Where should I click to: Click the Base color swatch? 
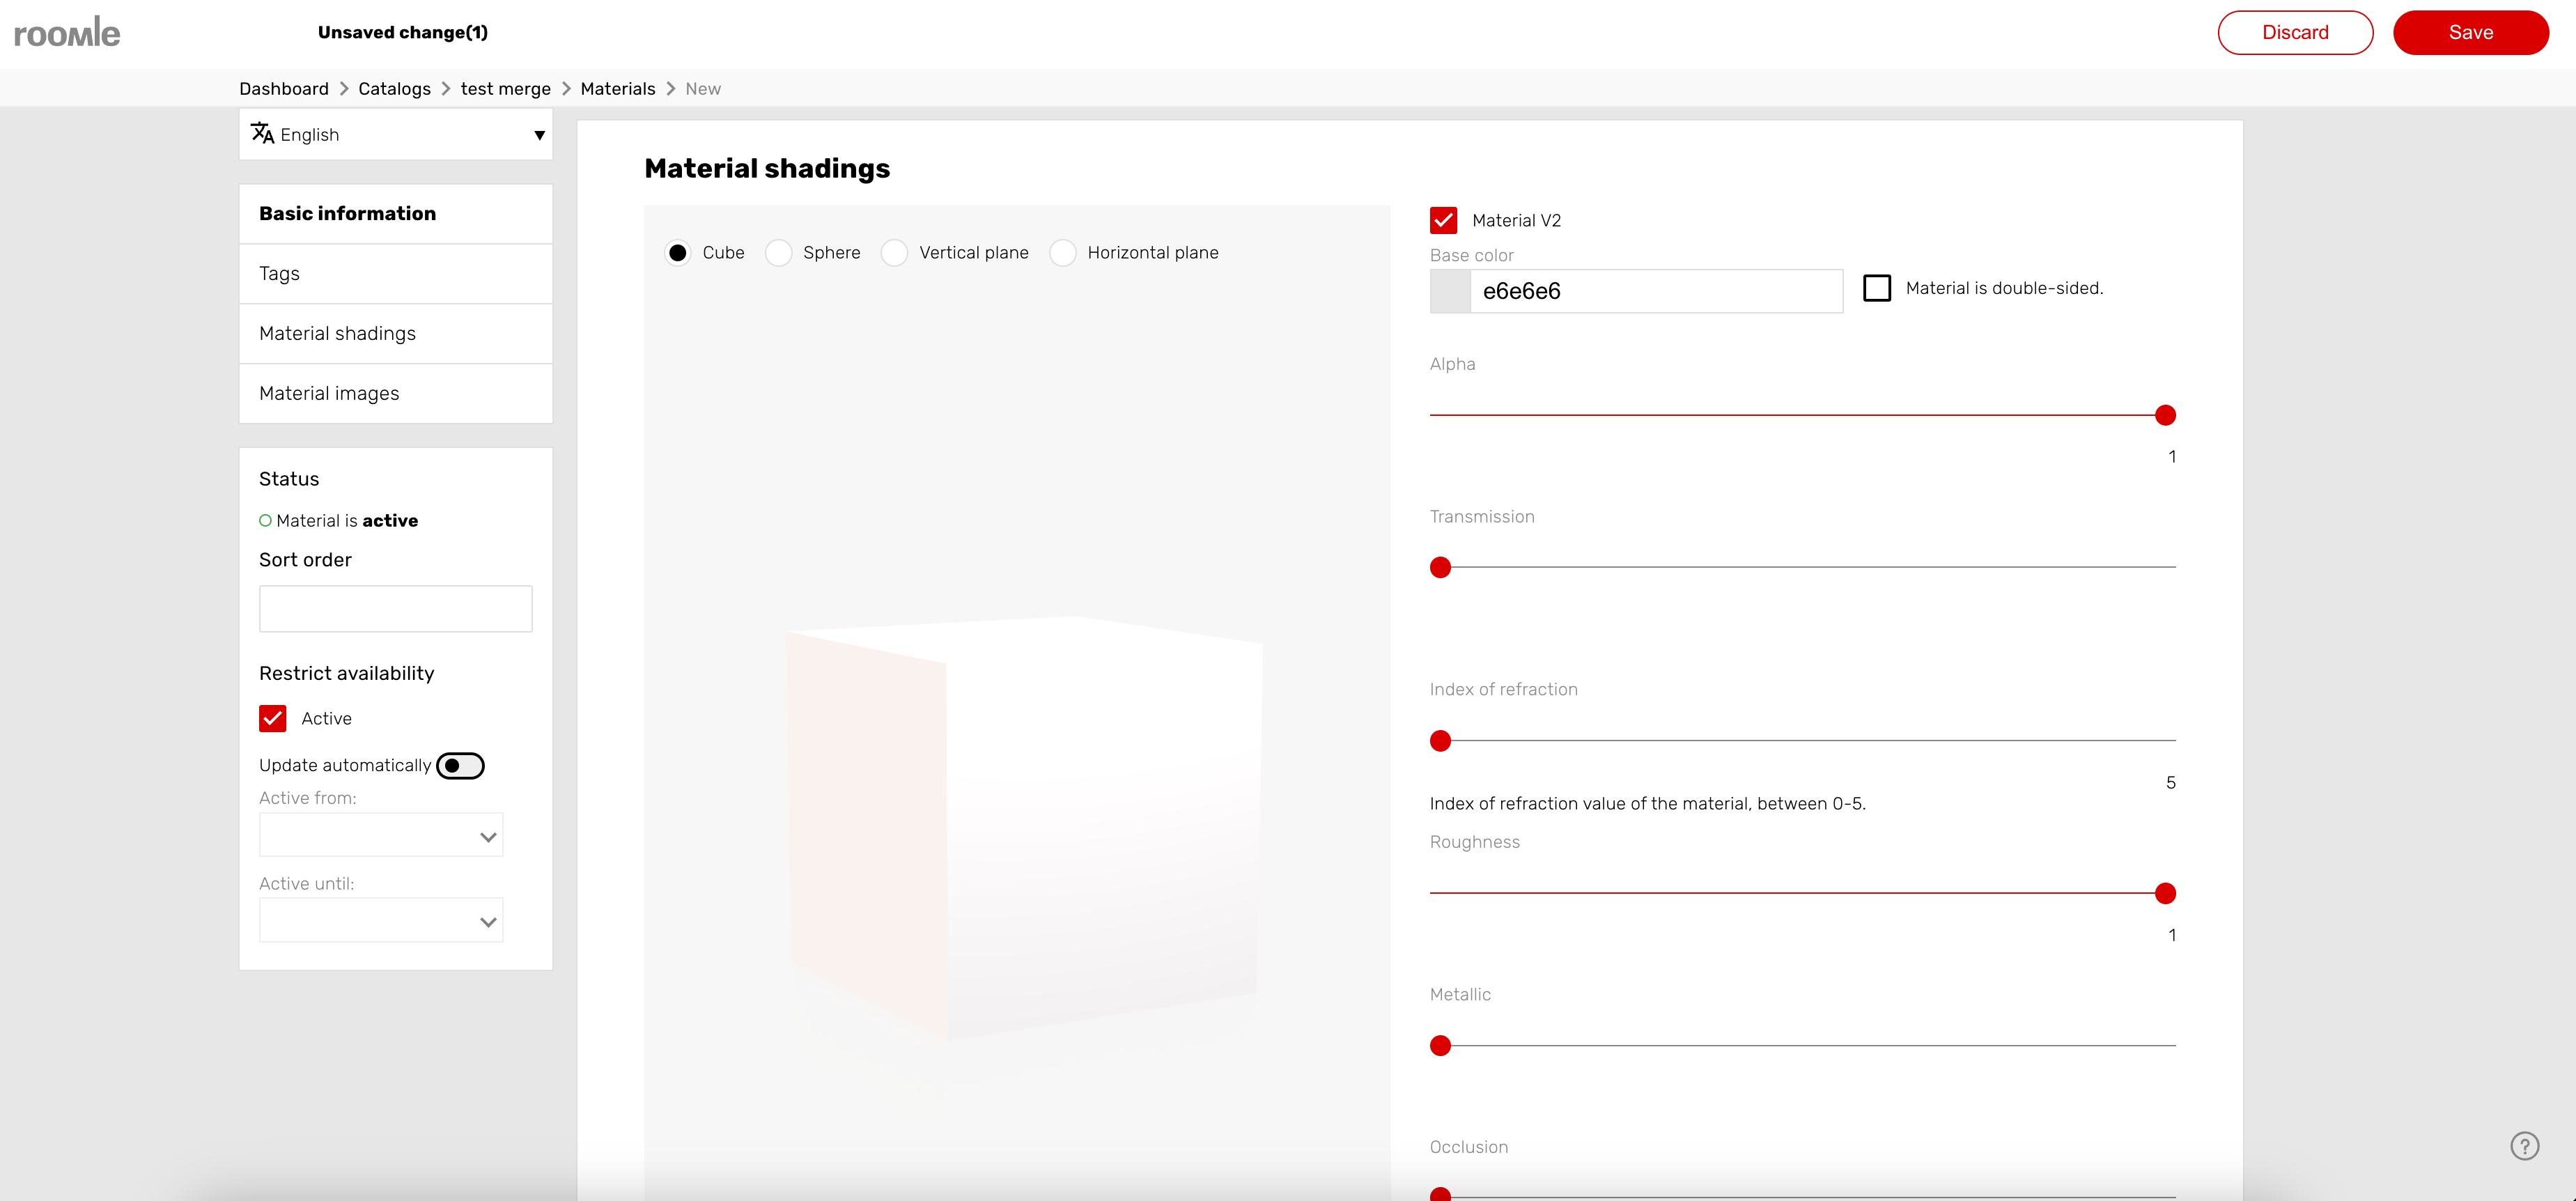[x=1450, y=291]
